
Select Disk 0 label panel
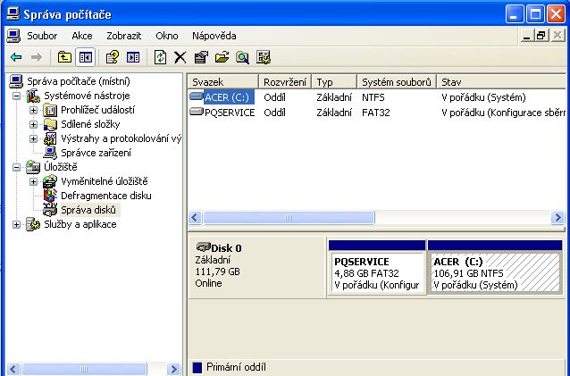(257, 268)
